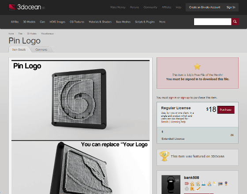This screenshot has width=247, height=194.
Task: Click the Purchase button
Action: pyautogui.click(x=226, y=110)
